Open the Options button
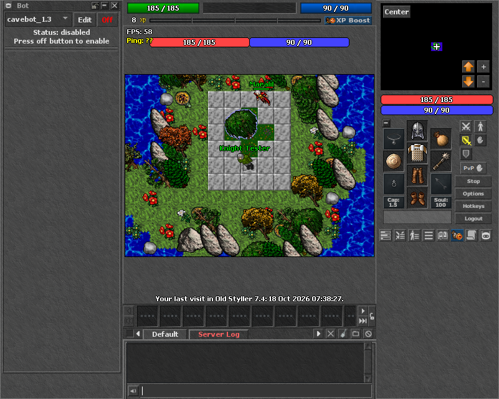This screenshot has width=499, height=399. [473, 194]
